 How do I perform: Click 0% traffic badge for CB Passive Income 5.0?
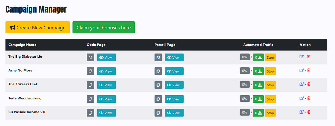[245, 112]
